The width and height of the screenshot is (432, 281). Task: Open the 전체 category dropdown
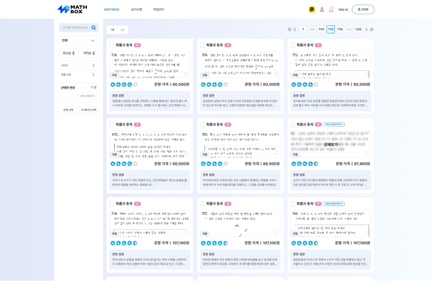[x=78, y=40]
